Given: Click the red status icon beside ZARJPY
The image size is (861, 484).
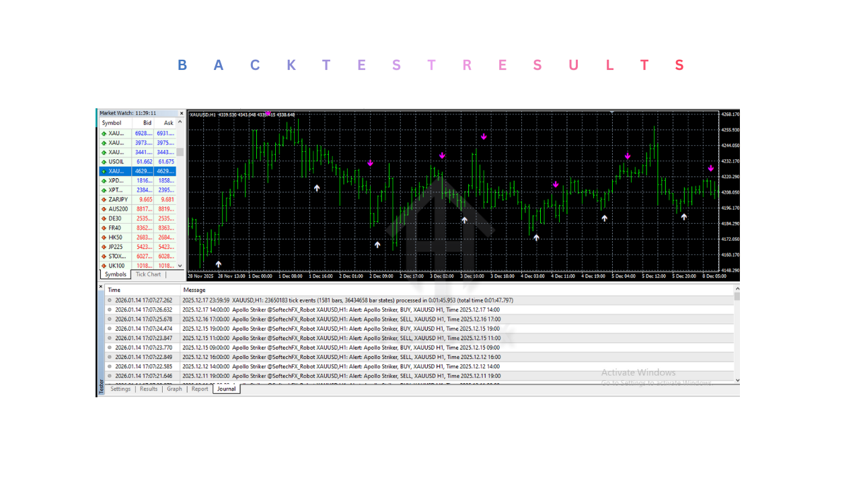Looking at the screenshot, I should tap(104, 199).
